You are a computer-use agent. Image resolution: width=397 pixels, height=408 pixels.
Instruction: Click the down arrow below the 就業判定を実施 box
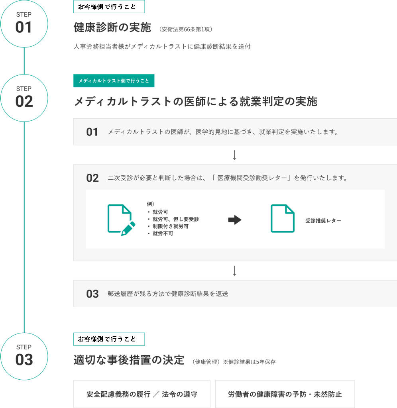pyautogui.click(x=234, y=155)
